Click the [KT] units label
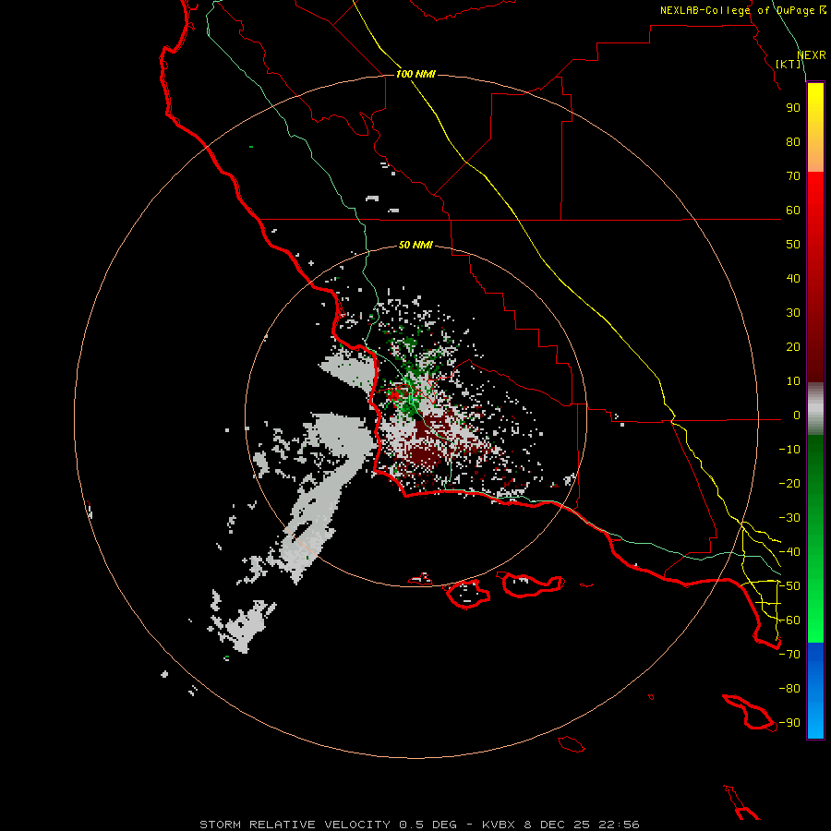The width and height of the screenshot is (831, 831). [x=789, y=64]
